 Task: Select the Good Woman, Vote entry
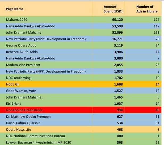click(21, 91)
